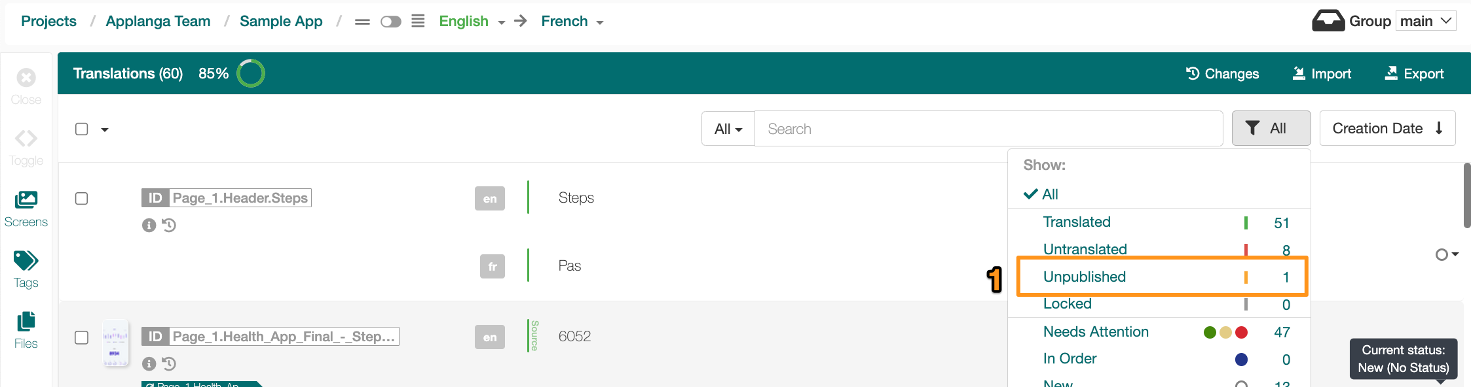This screenshot has width=1471, height=387.
Task: Click the Export button
Action: point(1414,74)
